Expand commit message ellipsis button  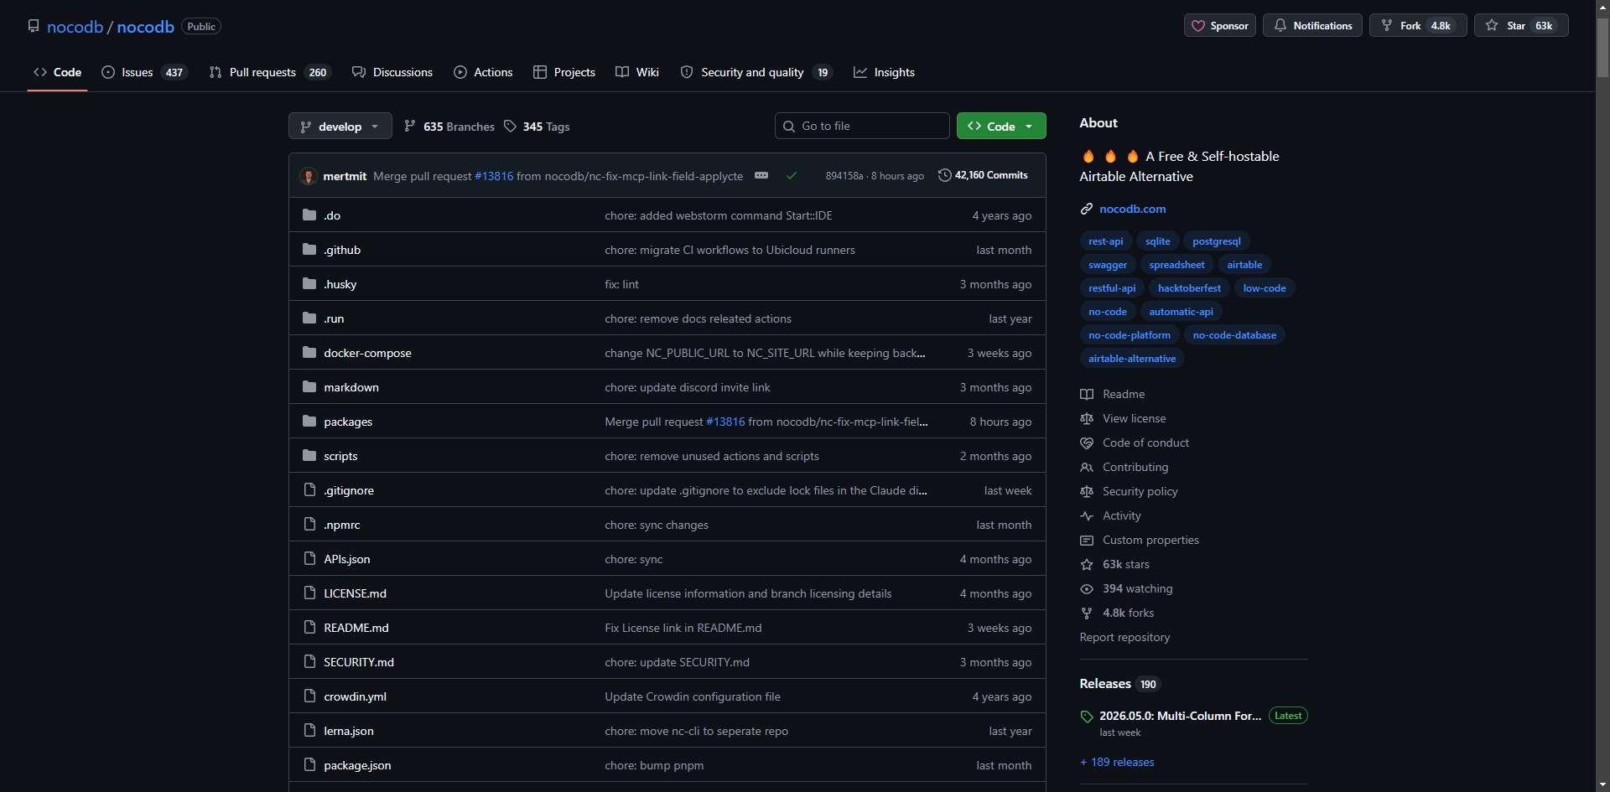tap(761, 175)
